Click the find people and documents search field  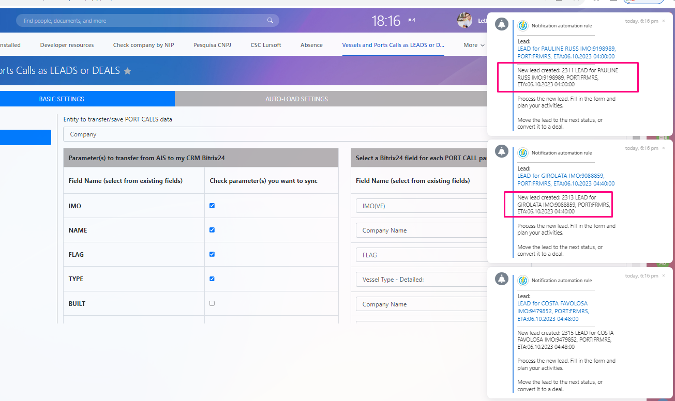click(x=140, y=21)
